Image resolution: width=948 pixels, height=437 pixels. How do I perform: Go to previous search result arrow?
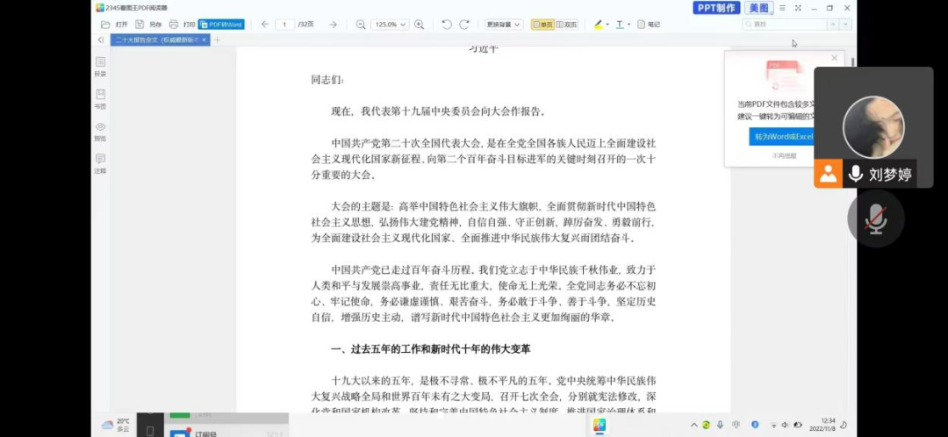(x=833, y=25)
